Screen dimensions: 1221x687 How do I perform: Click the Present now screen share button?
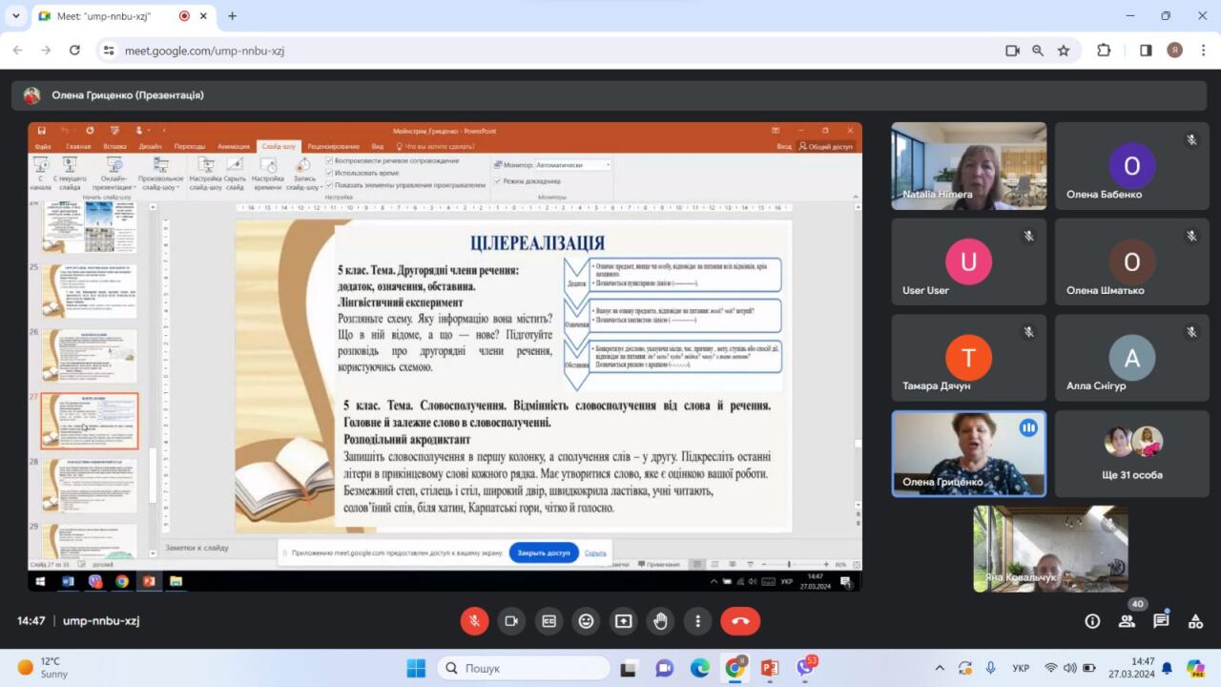click(x=623, y=621)
